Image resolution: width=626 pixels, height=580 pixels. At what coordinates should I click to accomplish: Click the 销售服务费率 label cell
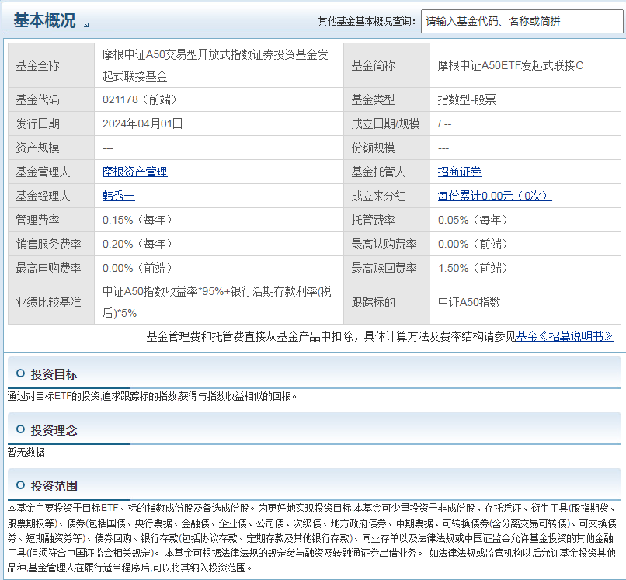[51, 244]
